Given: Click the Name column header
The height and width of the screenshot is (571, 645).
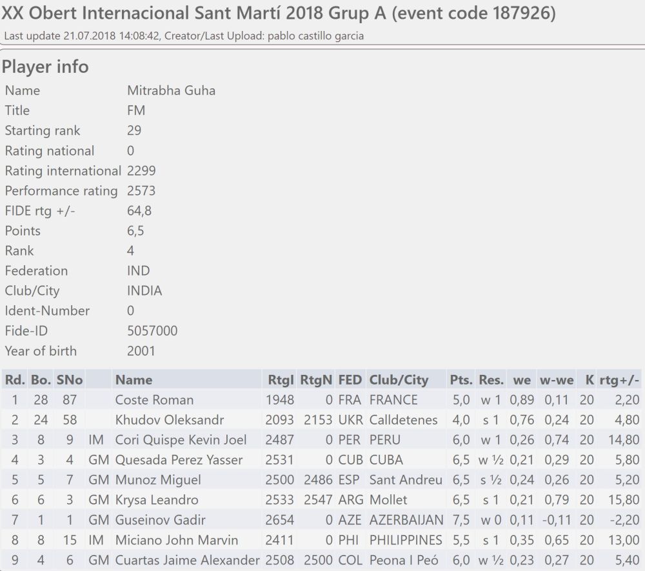Looking at the screenshot, I should click(x=134, y=379).
